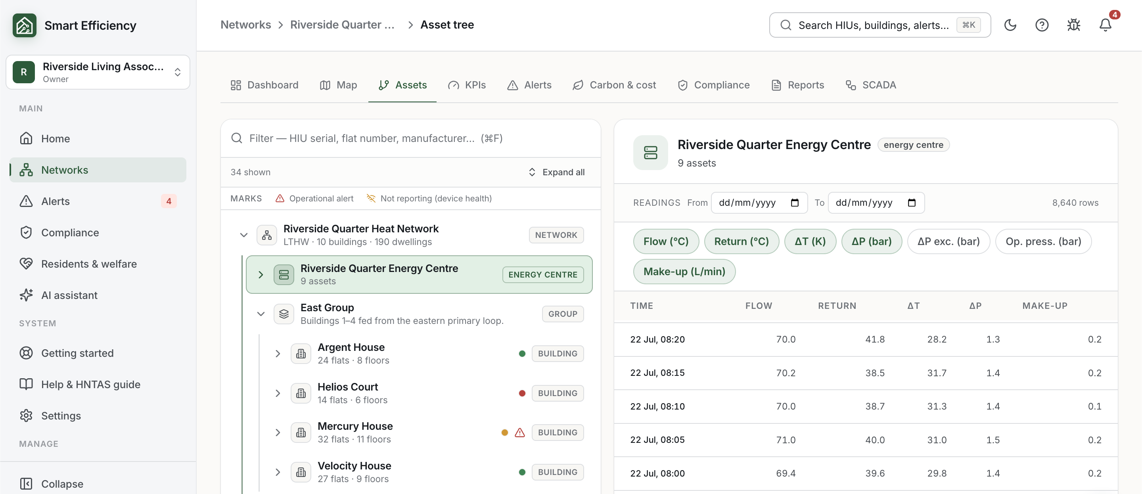Focus the Search HIUs, buildings, alerts field
The height and width of the screenshot is (494, 1142).
[x=879, y=25]
